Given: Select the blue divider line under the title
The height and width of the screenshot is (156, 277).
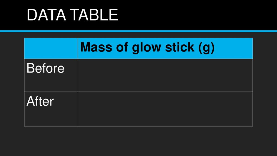Looking at the screenshot, I should pos(138,31).
